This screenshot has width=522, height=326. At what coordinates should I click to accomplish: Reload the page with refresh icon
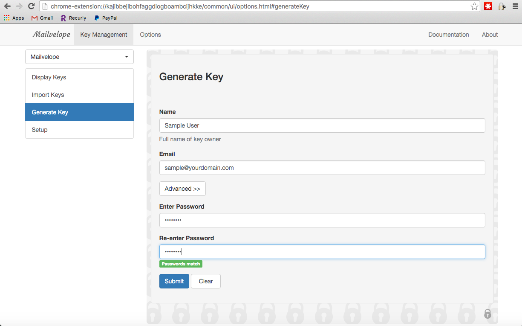[31, 6]
